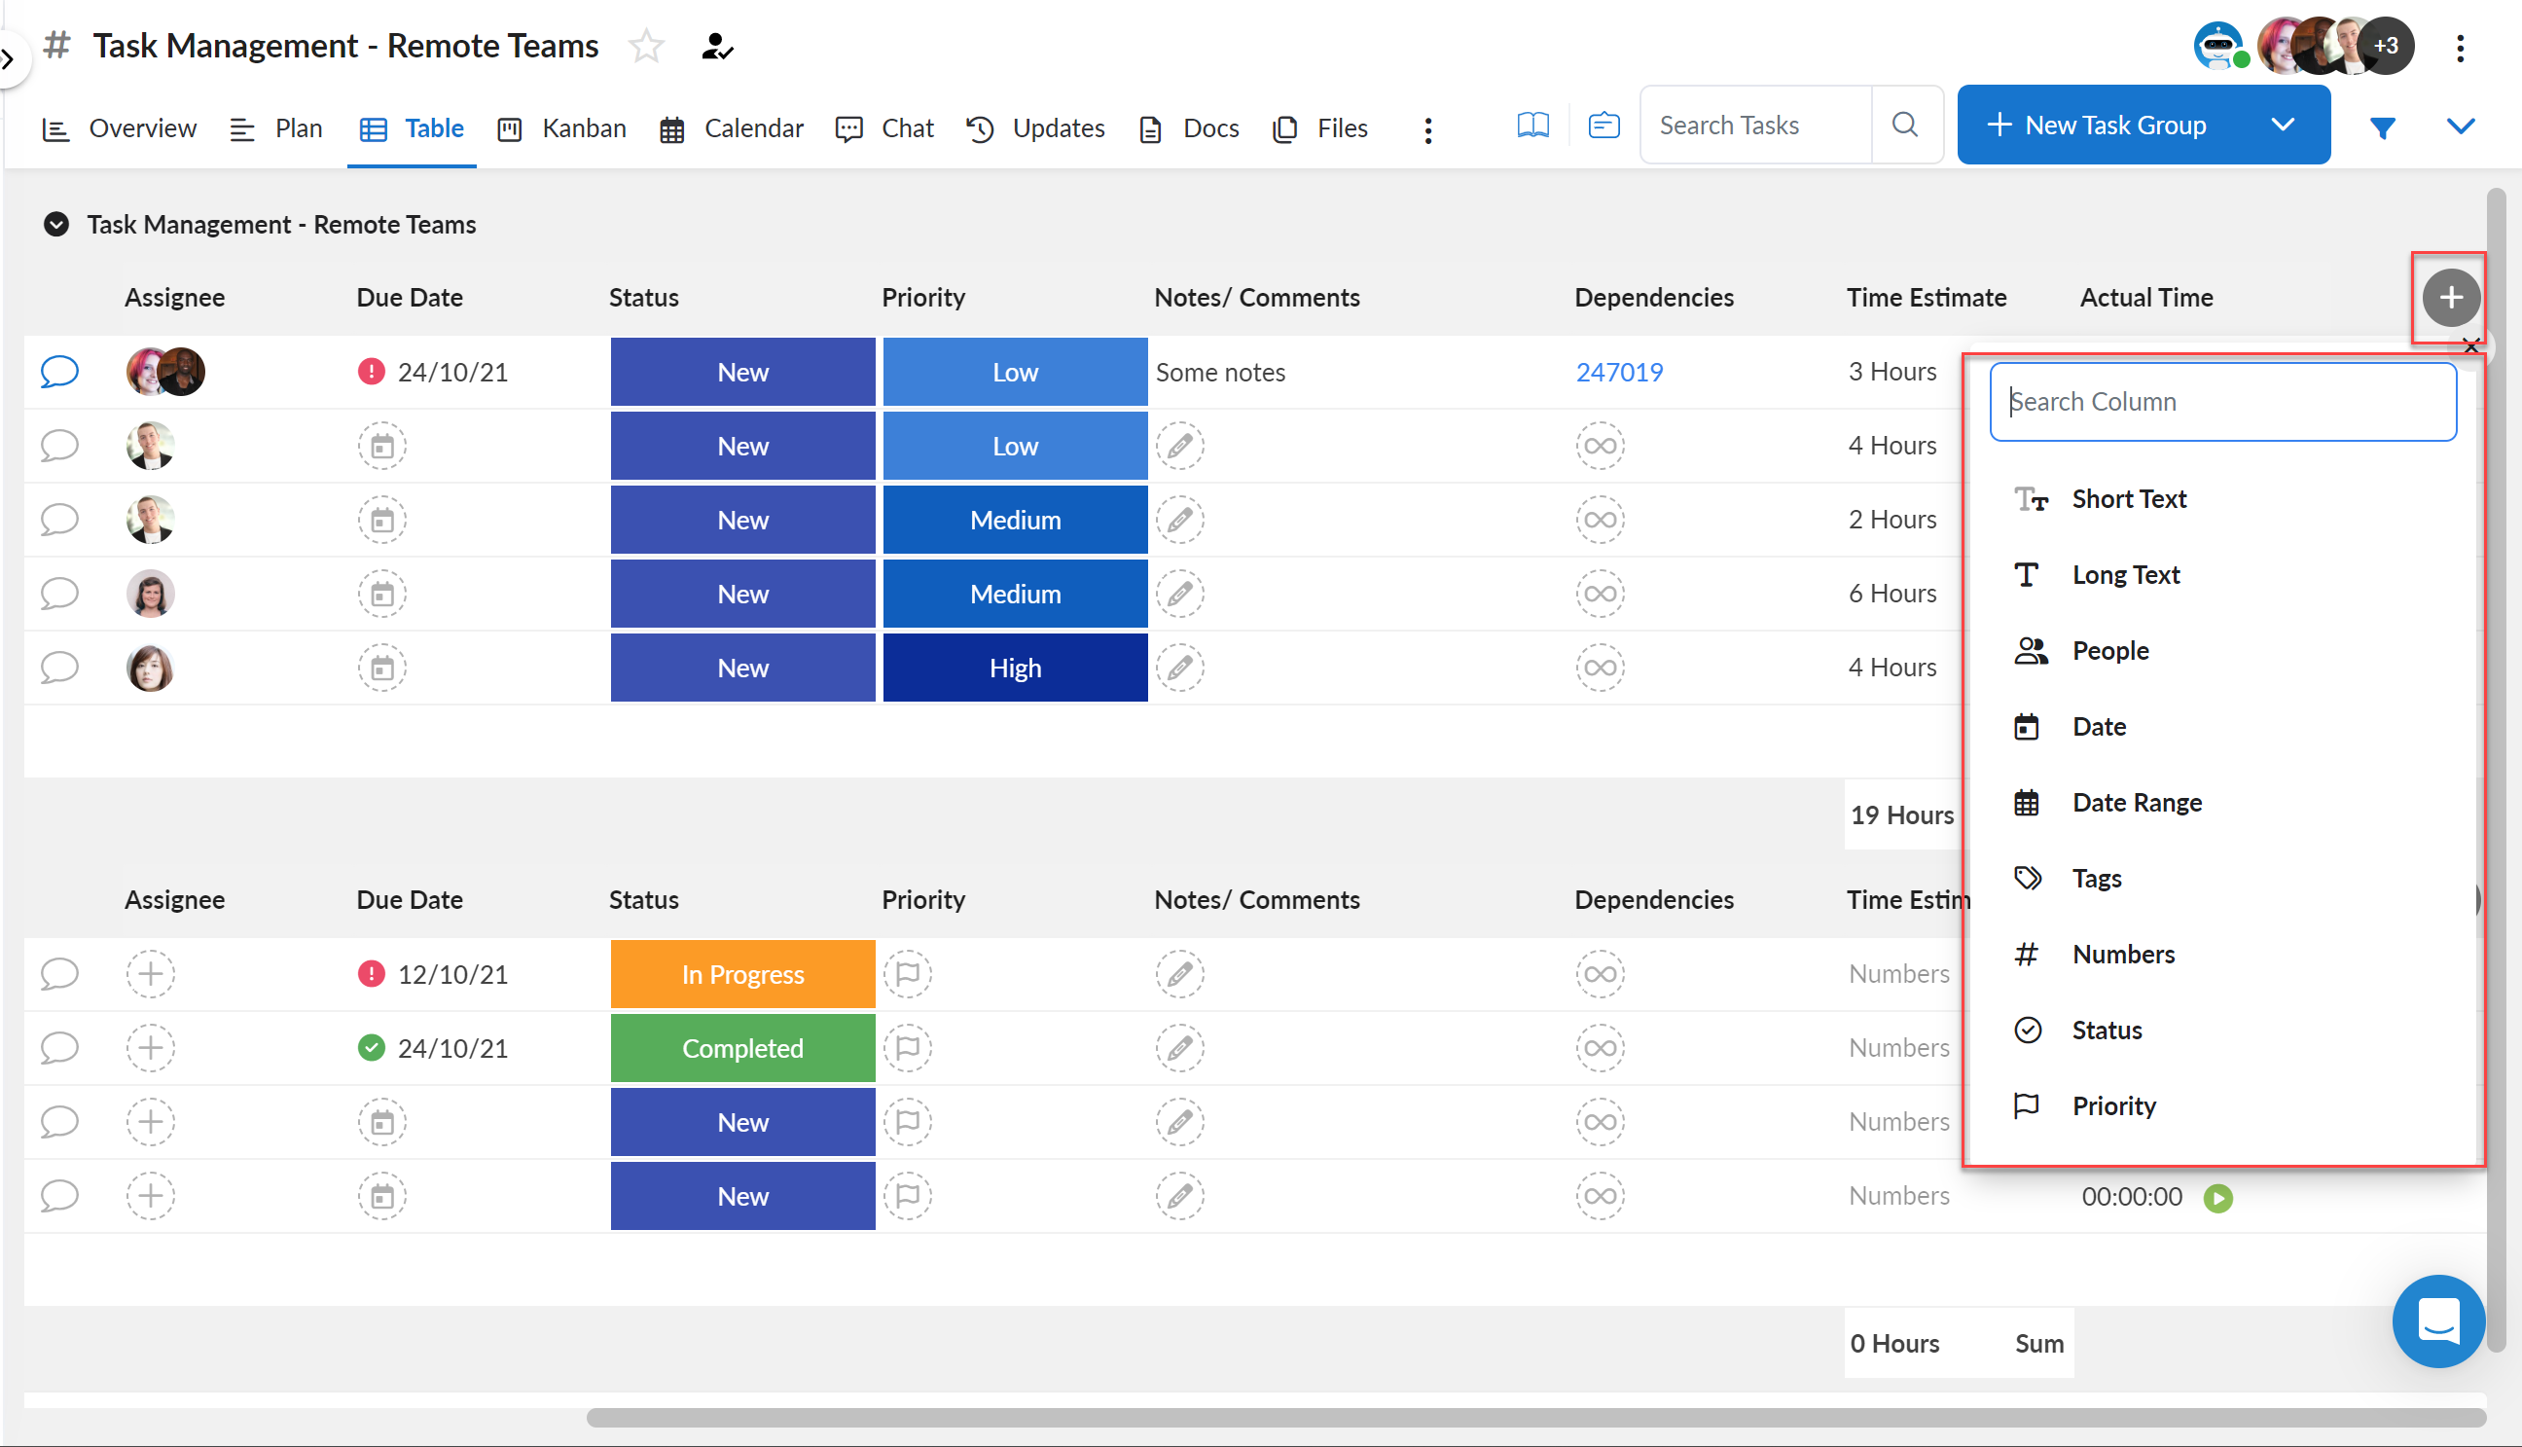Collapse the Task Management - Remote Teams group
2522x1447 pixels.
tap(56, 224)
